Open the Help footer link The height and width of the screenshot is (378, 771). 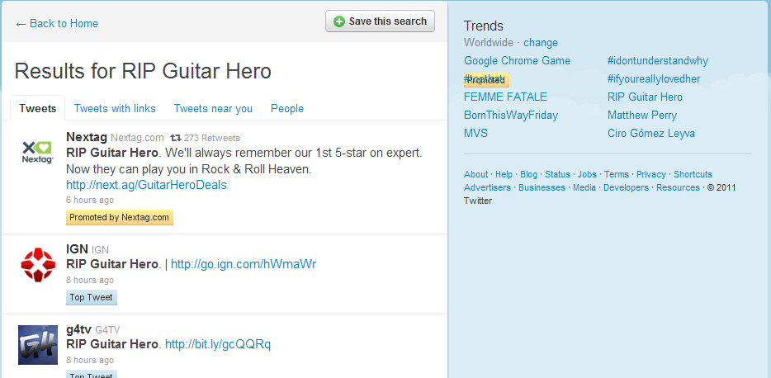click(x=504, y=174)
